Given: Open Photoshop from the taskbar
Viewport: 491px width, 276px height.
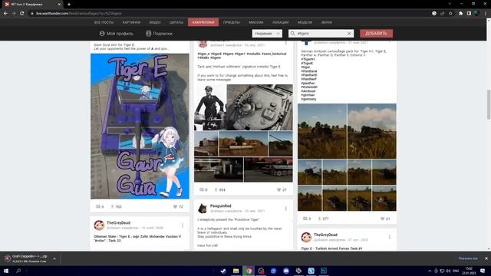Looking at the screenshot, I should pyautogui.click(x=324, y=271).
